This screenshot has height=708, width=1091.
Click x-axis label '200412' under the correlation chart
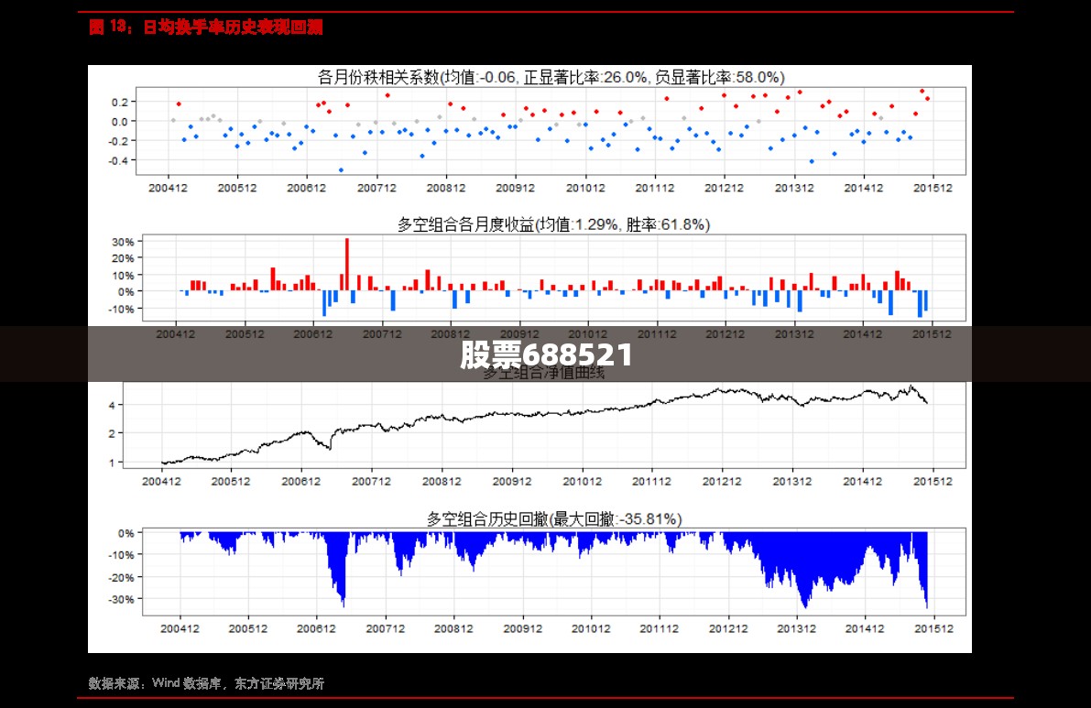click(168, 188)
